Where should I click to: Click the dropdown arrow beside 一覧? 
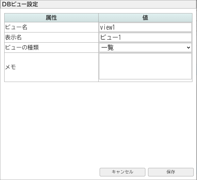pyautogui.click(x=188, y=48)
